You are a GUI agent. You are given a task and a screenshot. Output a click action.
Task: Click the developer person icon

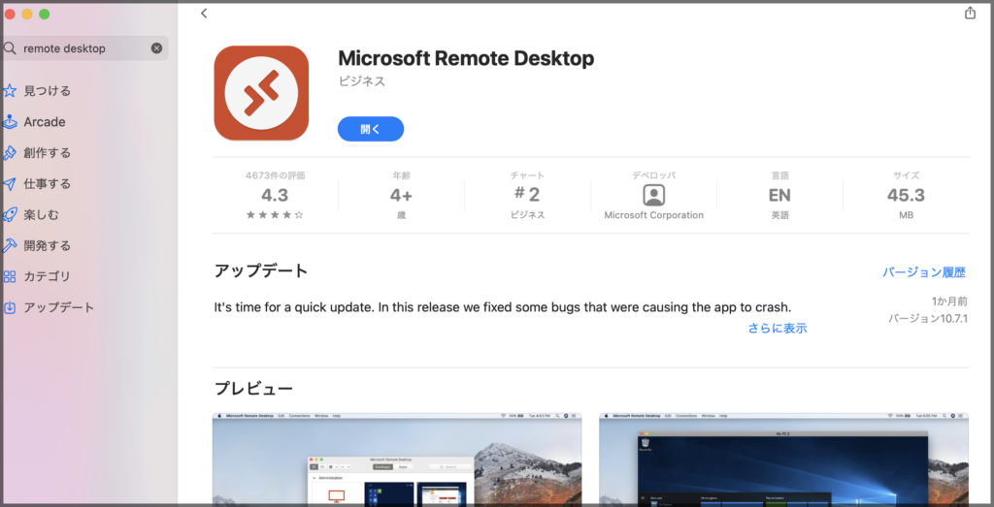pos(653,195)
